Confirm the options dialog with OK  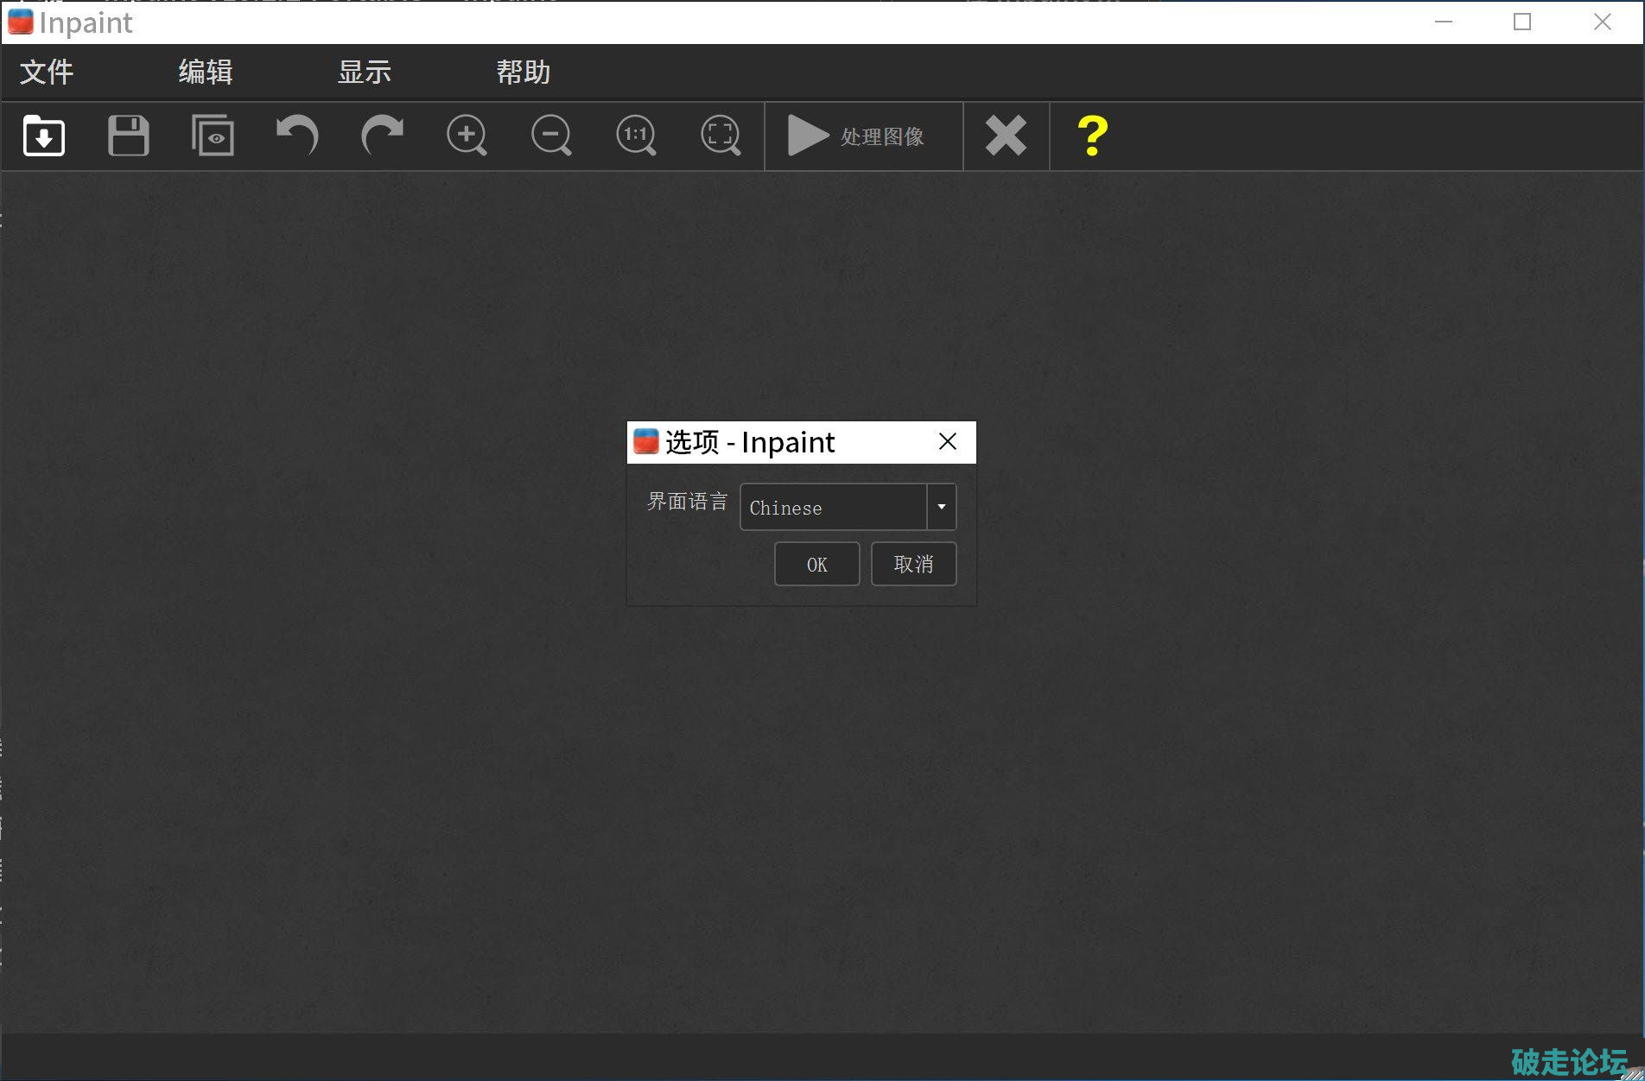pyautogui.click(x=816, y=564)
